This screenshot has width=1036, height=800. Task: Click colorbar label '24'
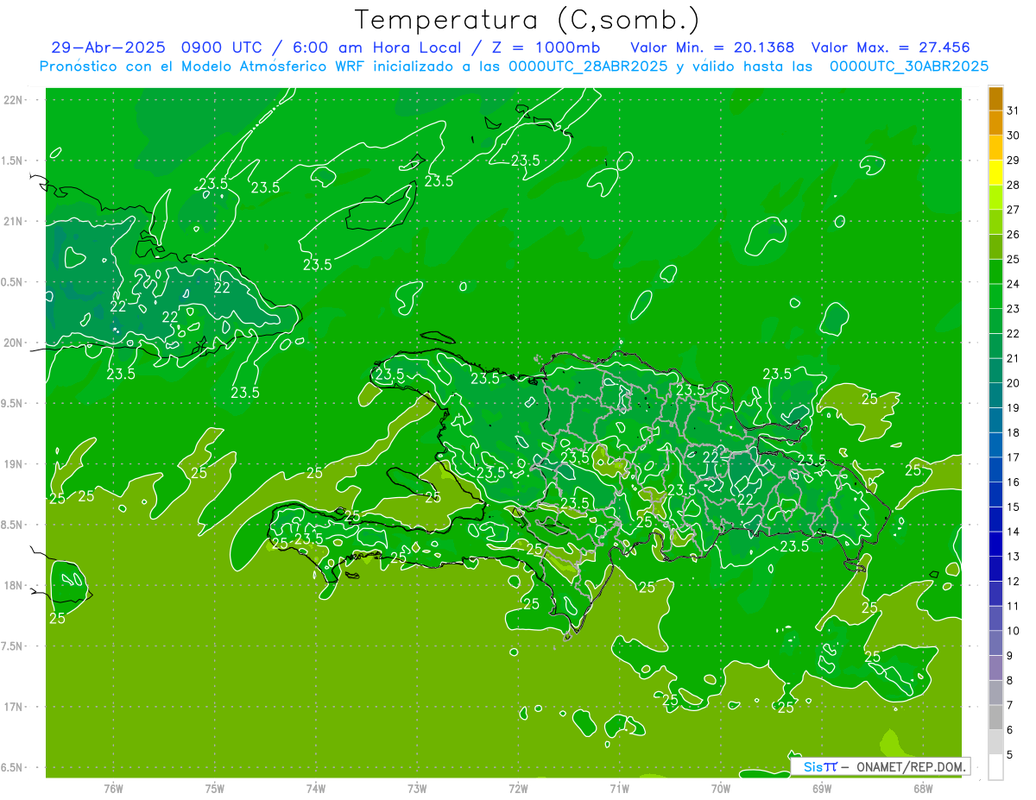(x=1014, y=284)
